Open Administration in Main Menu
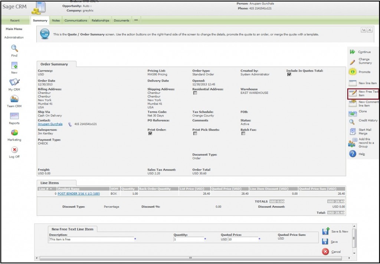The height and width of the screenshot is (264, 380). (14, 37)
